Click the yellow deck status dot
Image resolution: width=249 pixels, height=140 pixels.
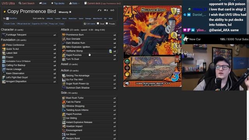(x=4, y=12)
